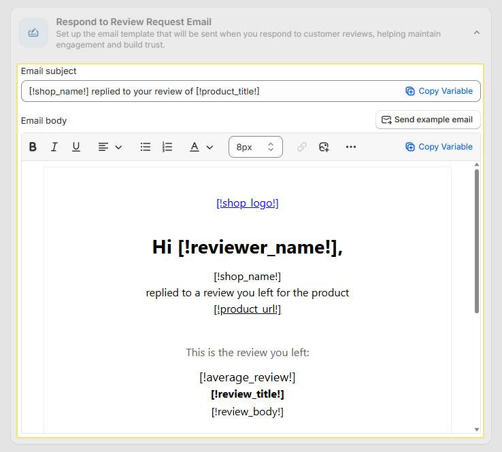Click the Email subject label
The image size is (502, 452).
49,71
